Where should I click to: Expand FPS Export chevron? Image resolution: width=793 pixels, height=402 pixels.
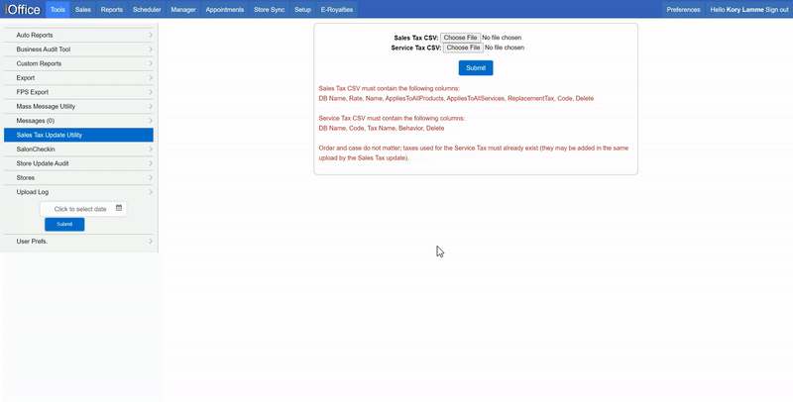coord(151,92)
